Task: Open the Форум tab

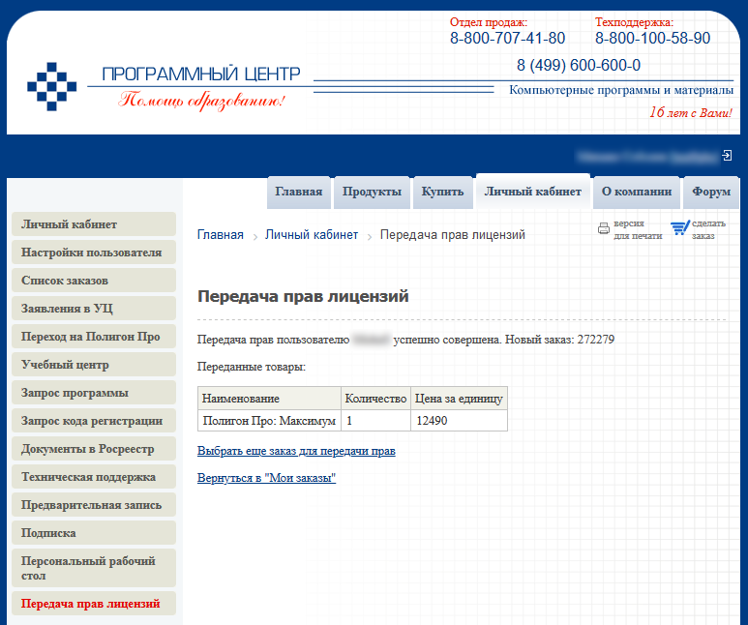Action: tap(711, 192)
